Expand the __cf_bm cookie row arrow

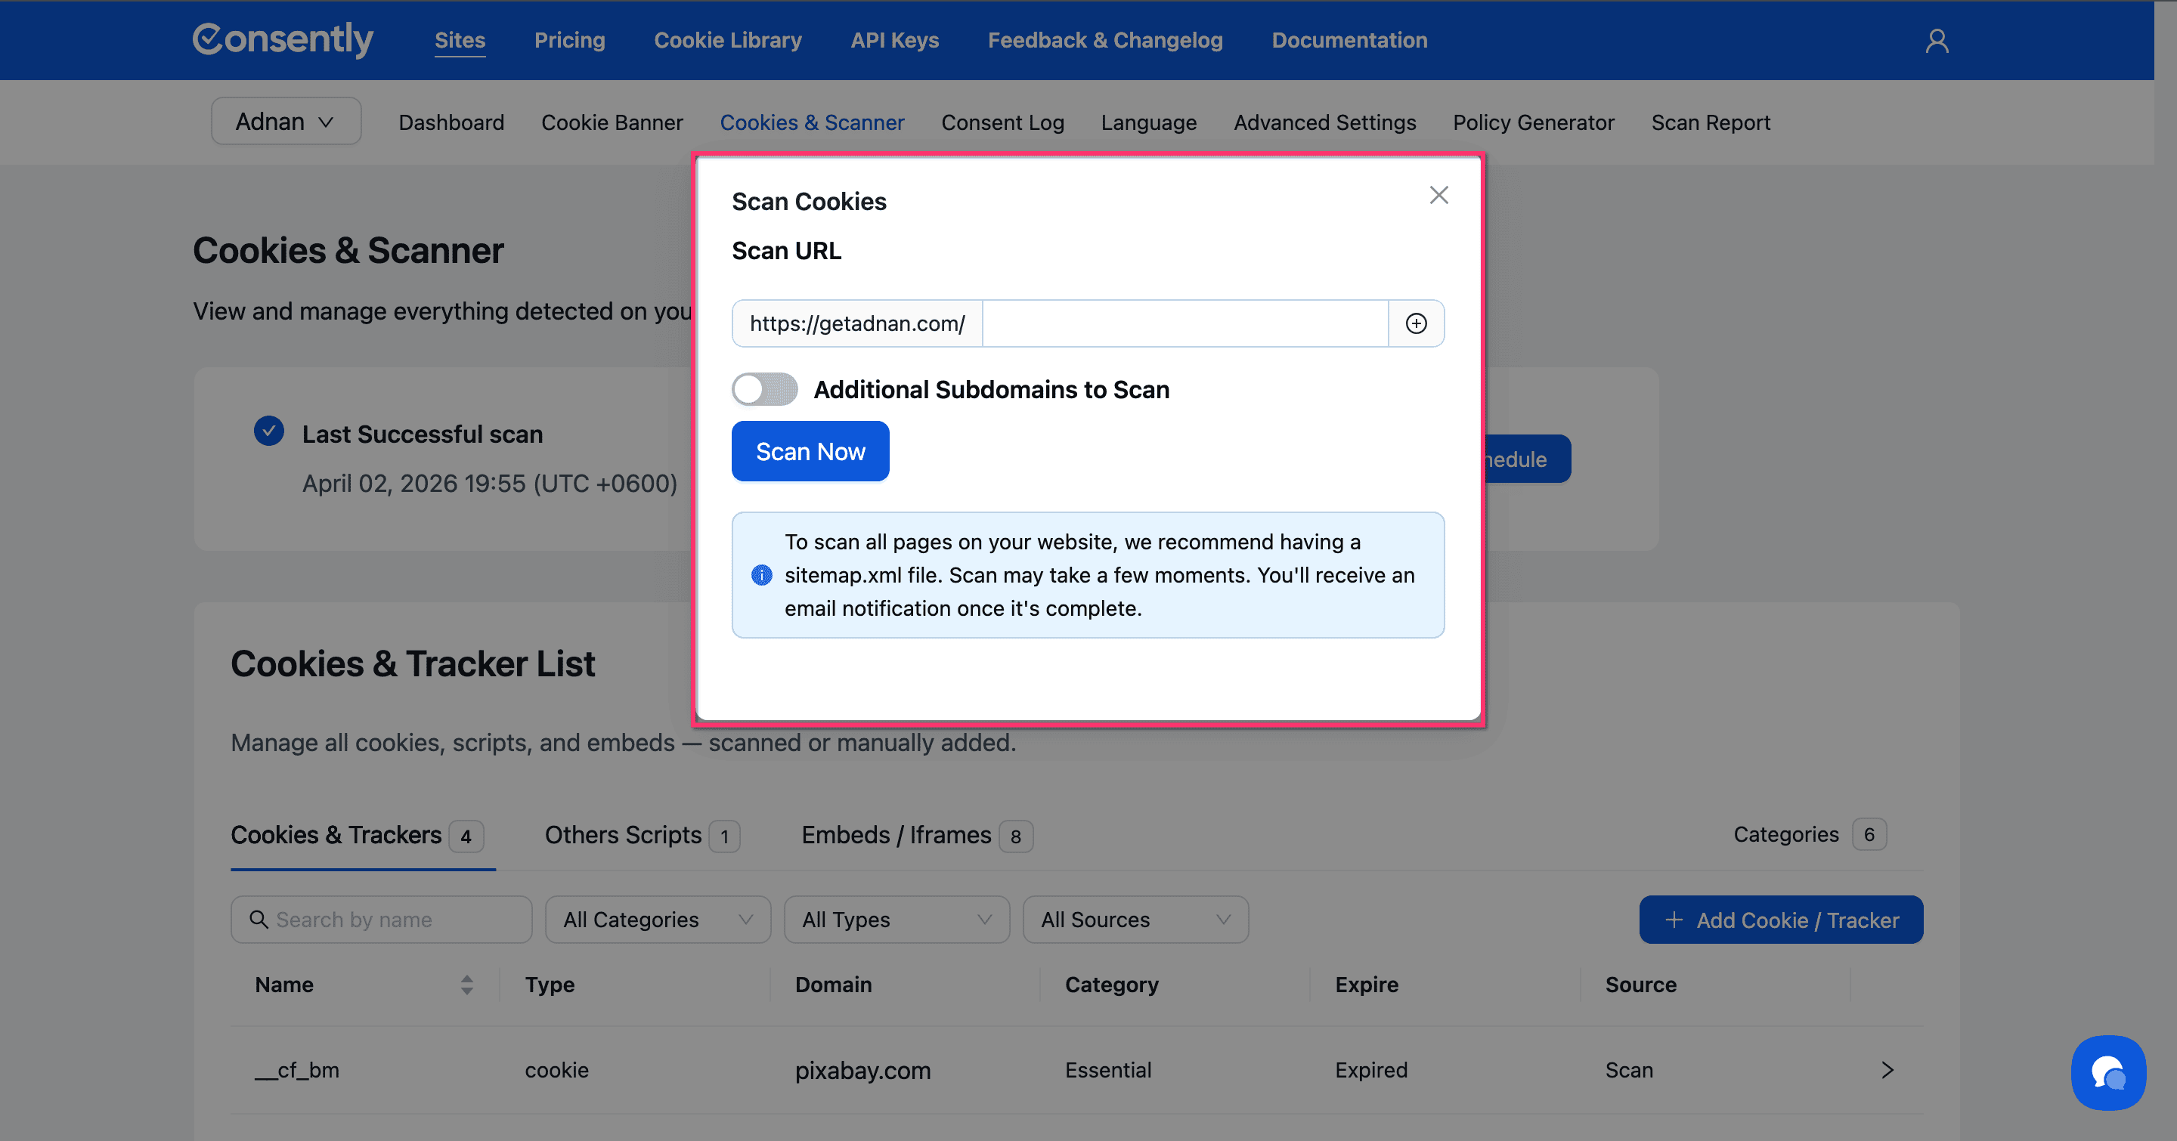pos(1887,1070)
